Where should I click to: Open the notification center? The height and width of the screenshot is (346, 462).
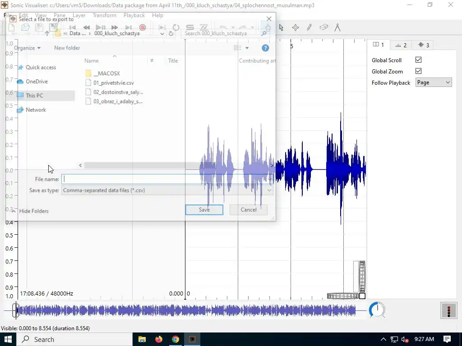pos(447,339)
